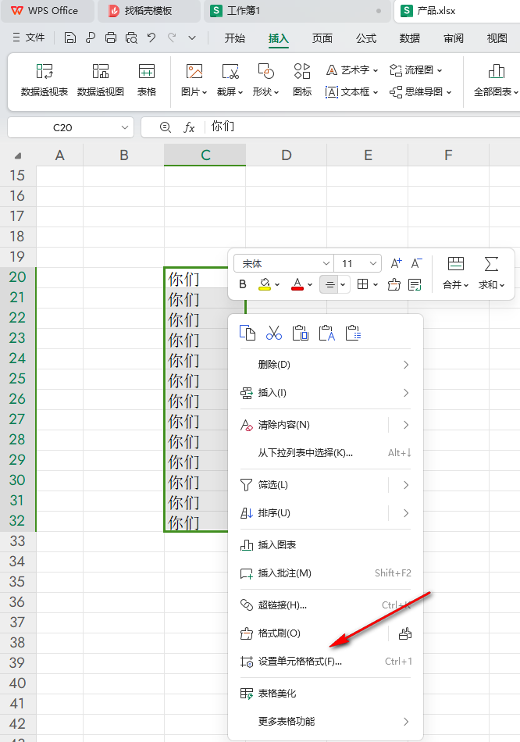Insert a table (表格) from ribbon

[147, 80]
